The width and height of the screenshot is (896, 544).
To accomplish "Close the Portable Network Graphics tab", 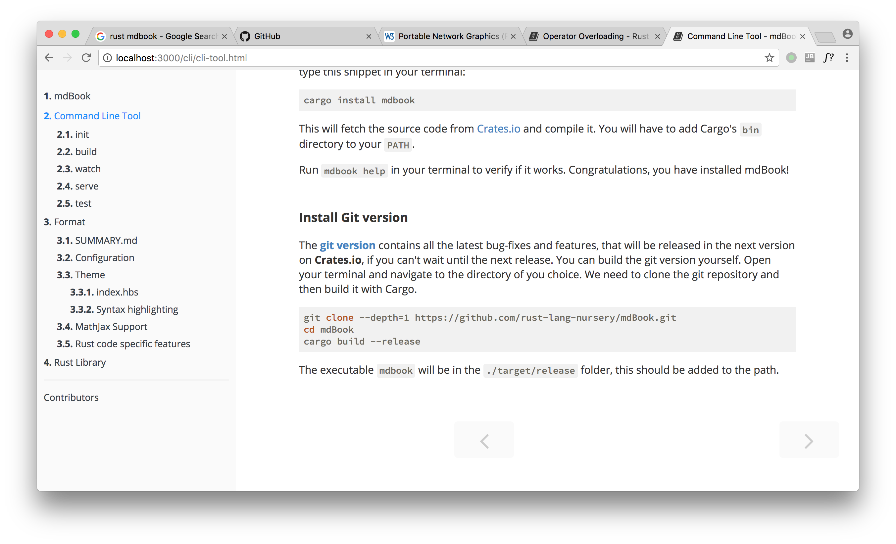I will pos(513,36).
